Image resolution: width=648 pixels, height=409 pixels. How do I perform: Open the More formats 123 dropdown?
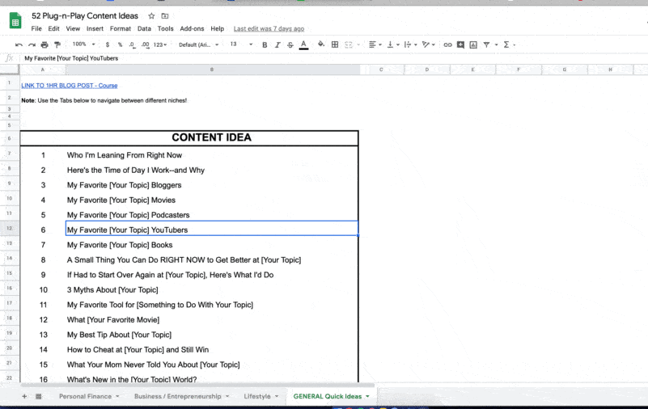click(x=160, y=44)
